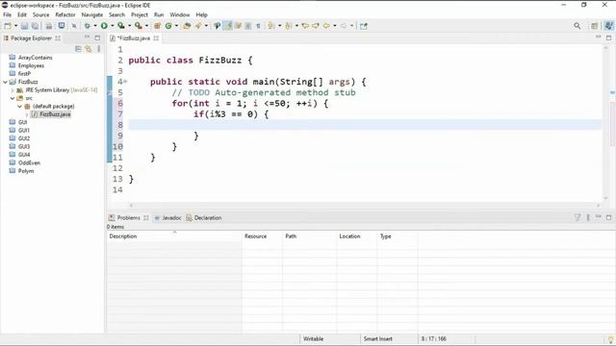
Task: Open the Refactor menu
Action: click(65, 15)
